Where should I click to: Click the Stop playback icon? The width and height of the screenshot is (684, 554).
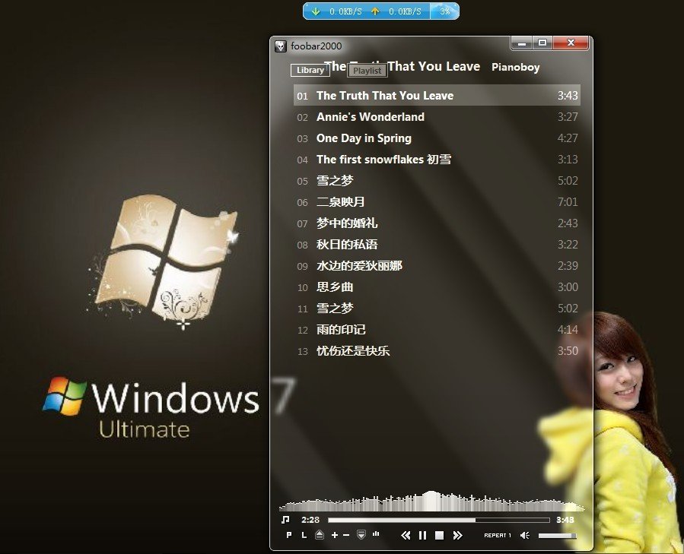[439, 536]
